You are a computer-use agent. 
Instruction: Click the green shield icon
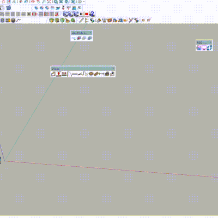coord(62,20)
